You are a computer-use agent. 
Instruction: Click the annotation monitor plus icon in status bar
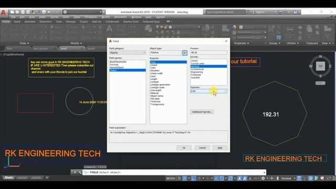coord(272,178)
